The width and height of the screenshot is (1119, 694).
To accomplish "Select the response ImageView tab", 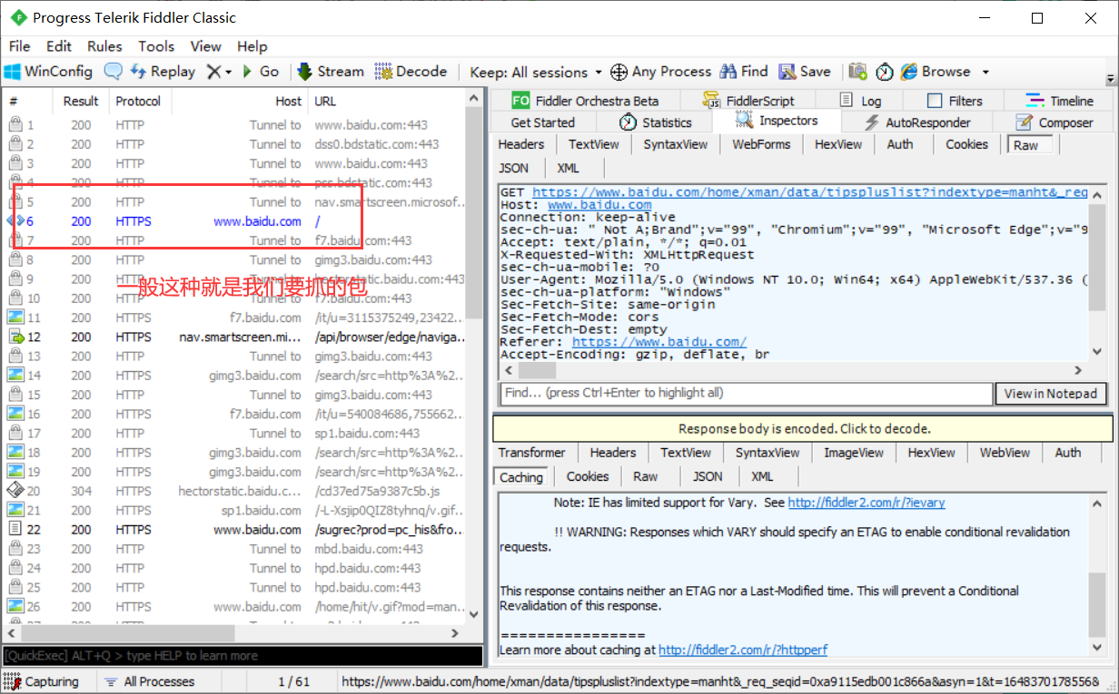I will click(853, 453).
